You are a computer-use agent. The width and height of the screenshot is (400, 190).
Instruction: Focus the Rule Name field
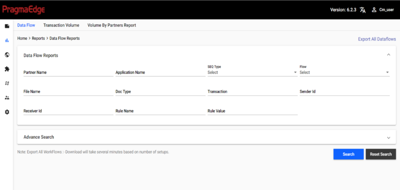pyautogui.click(x=161, y=111)
